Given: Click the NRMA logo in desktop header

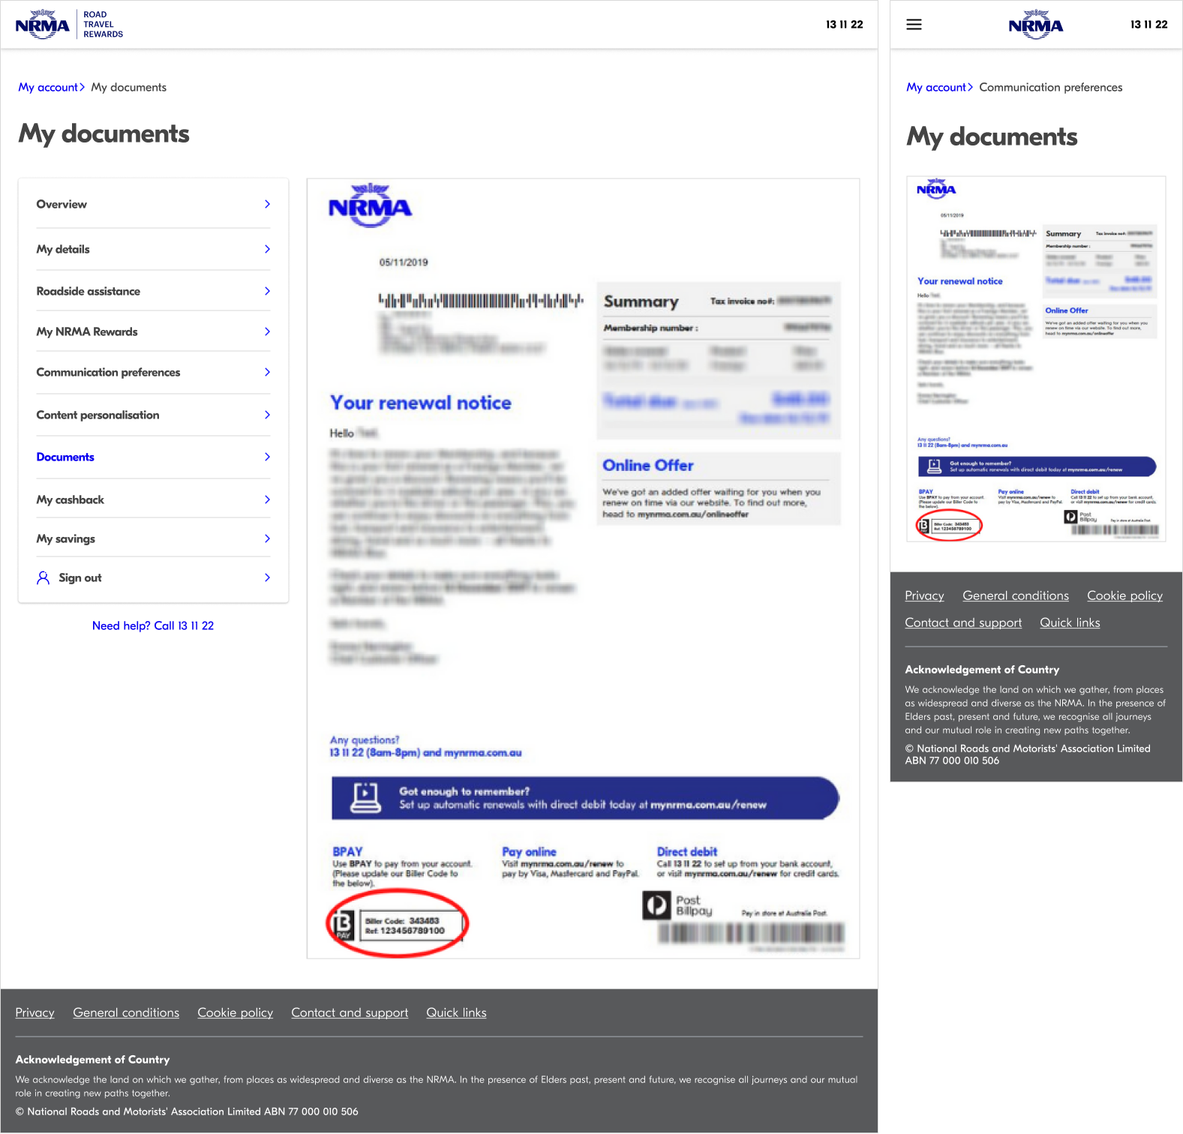Looking at the screenshot, I should tap(43, 25).
